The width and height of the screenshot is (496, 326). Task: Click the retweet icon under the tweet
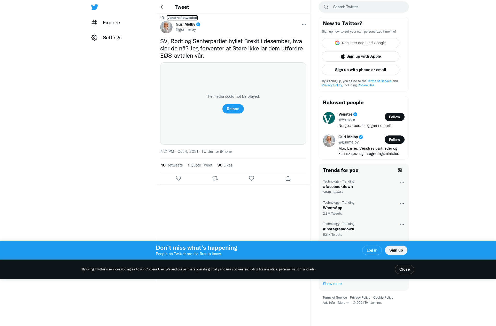[215, 178]
